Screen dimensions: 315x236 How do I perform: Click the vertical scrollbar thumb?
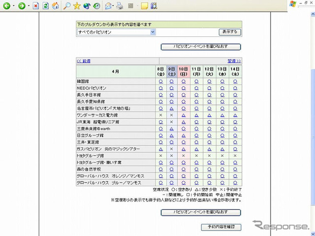pos(313,136)
